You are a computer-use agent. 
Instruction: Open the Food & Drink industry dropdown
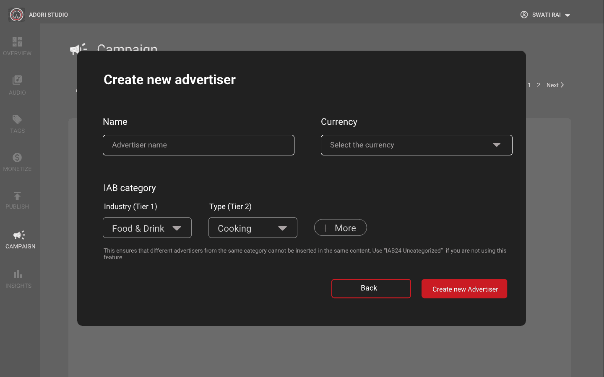(147, 228)
